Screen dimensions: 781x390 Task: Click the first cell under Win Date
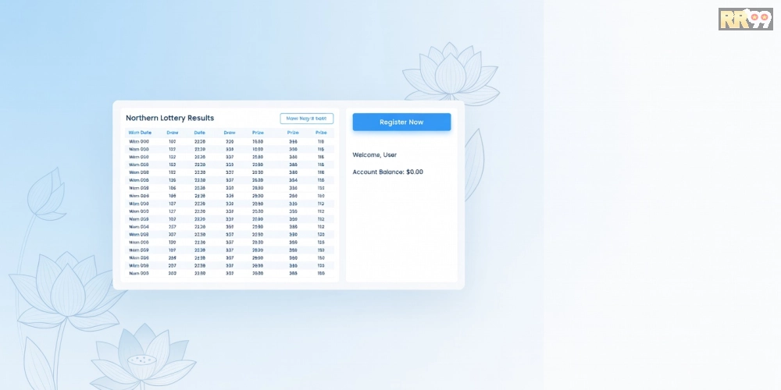[x=139, y=141]
